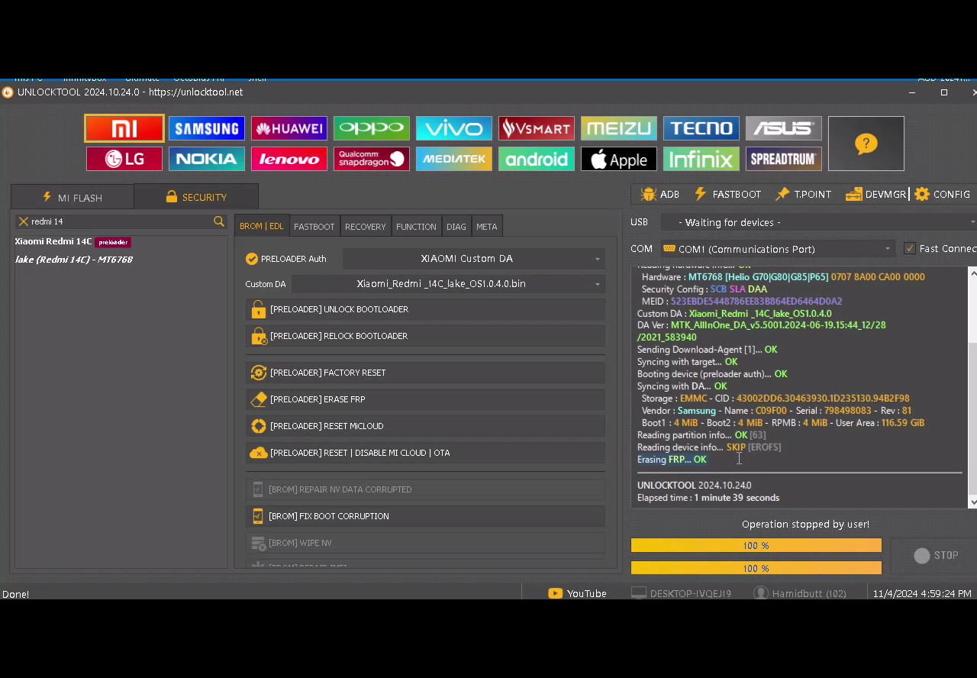Open the USB device dropdown

(818, 222)
